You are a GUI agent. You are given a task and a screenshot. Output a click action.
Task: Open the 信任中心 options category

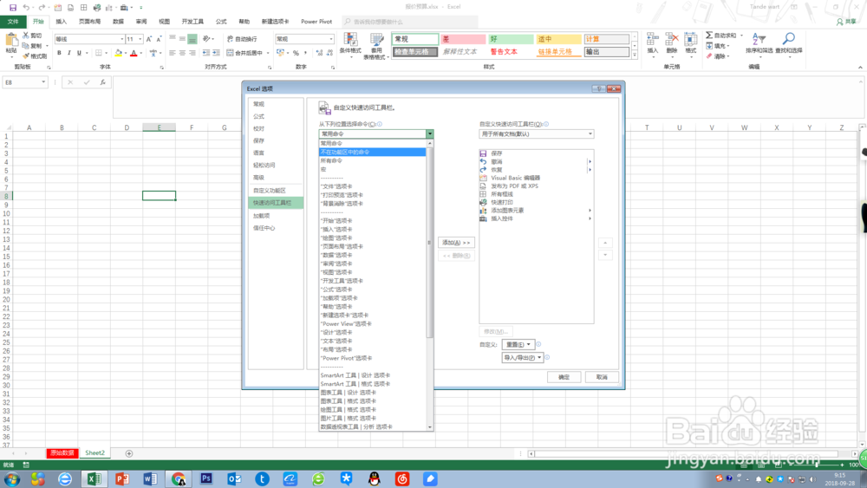[x=276, y=228]
